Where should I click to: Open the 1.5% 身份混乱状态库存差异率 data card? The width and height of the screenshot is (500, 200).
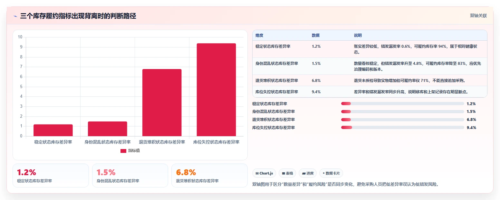[x=130, y=175]
